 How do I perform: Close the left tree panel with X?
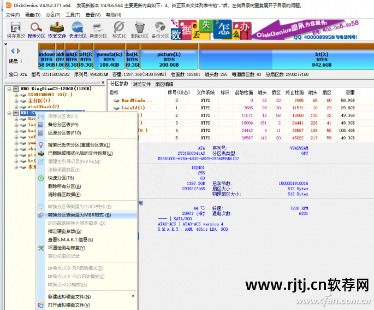pos(103,83)
